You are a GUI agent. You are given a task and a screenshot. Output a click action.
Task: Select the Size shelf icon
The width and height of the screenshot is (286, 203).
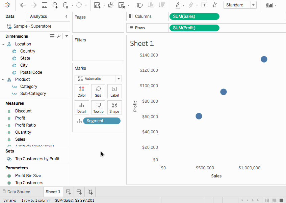pos(98,91)
